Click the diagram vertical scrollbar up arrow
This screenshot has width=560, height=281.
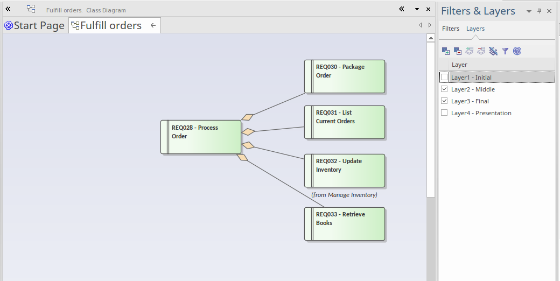430,38
